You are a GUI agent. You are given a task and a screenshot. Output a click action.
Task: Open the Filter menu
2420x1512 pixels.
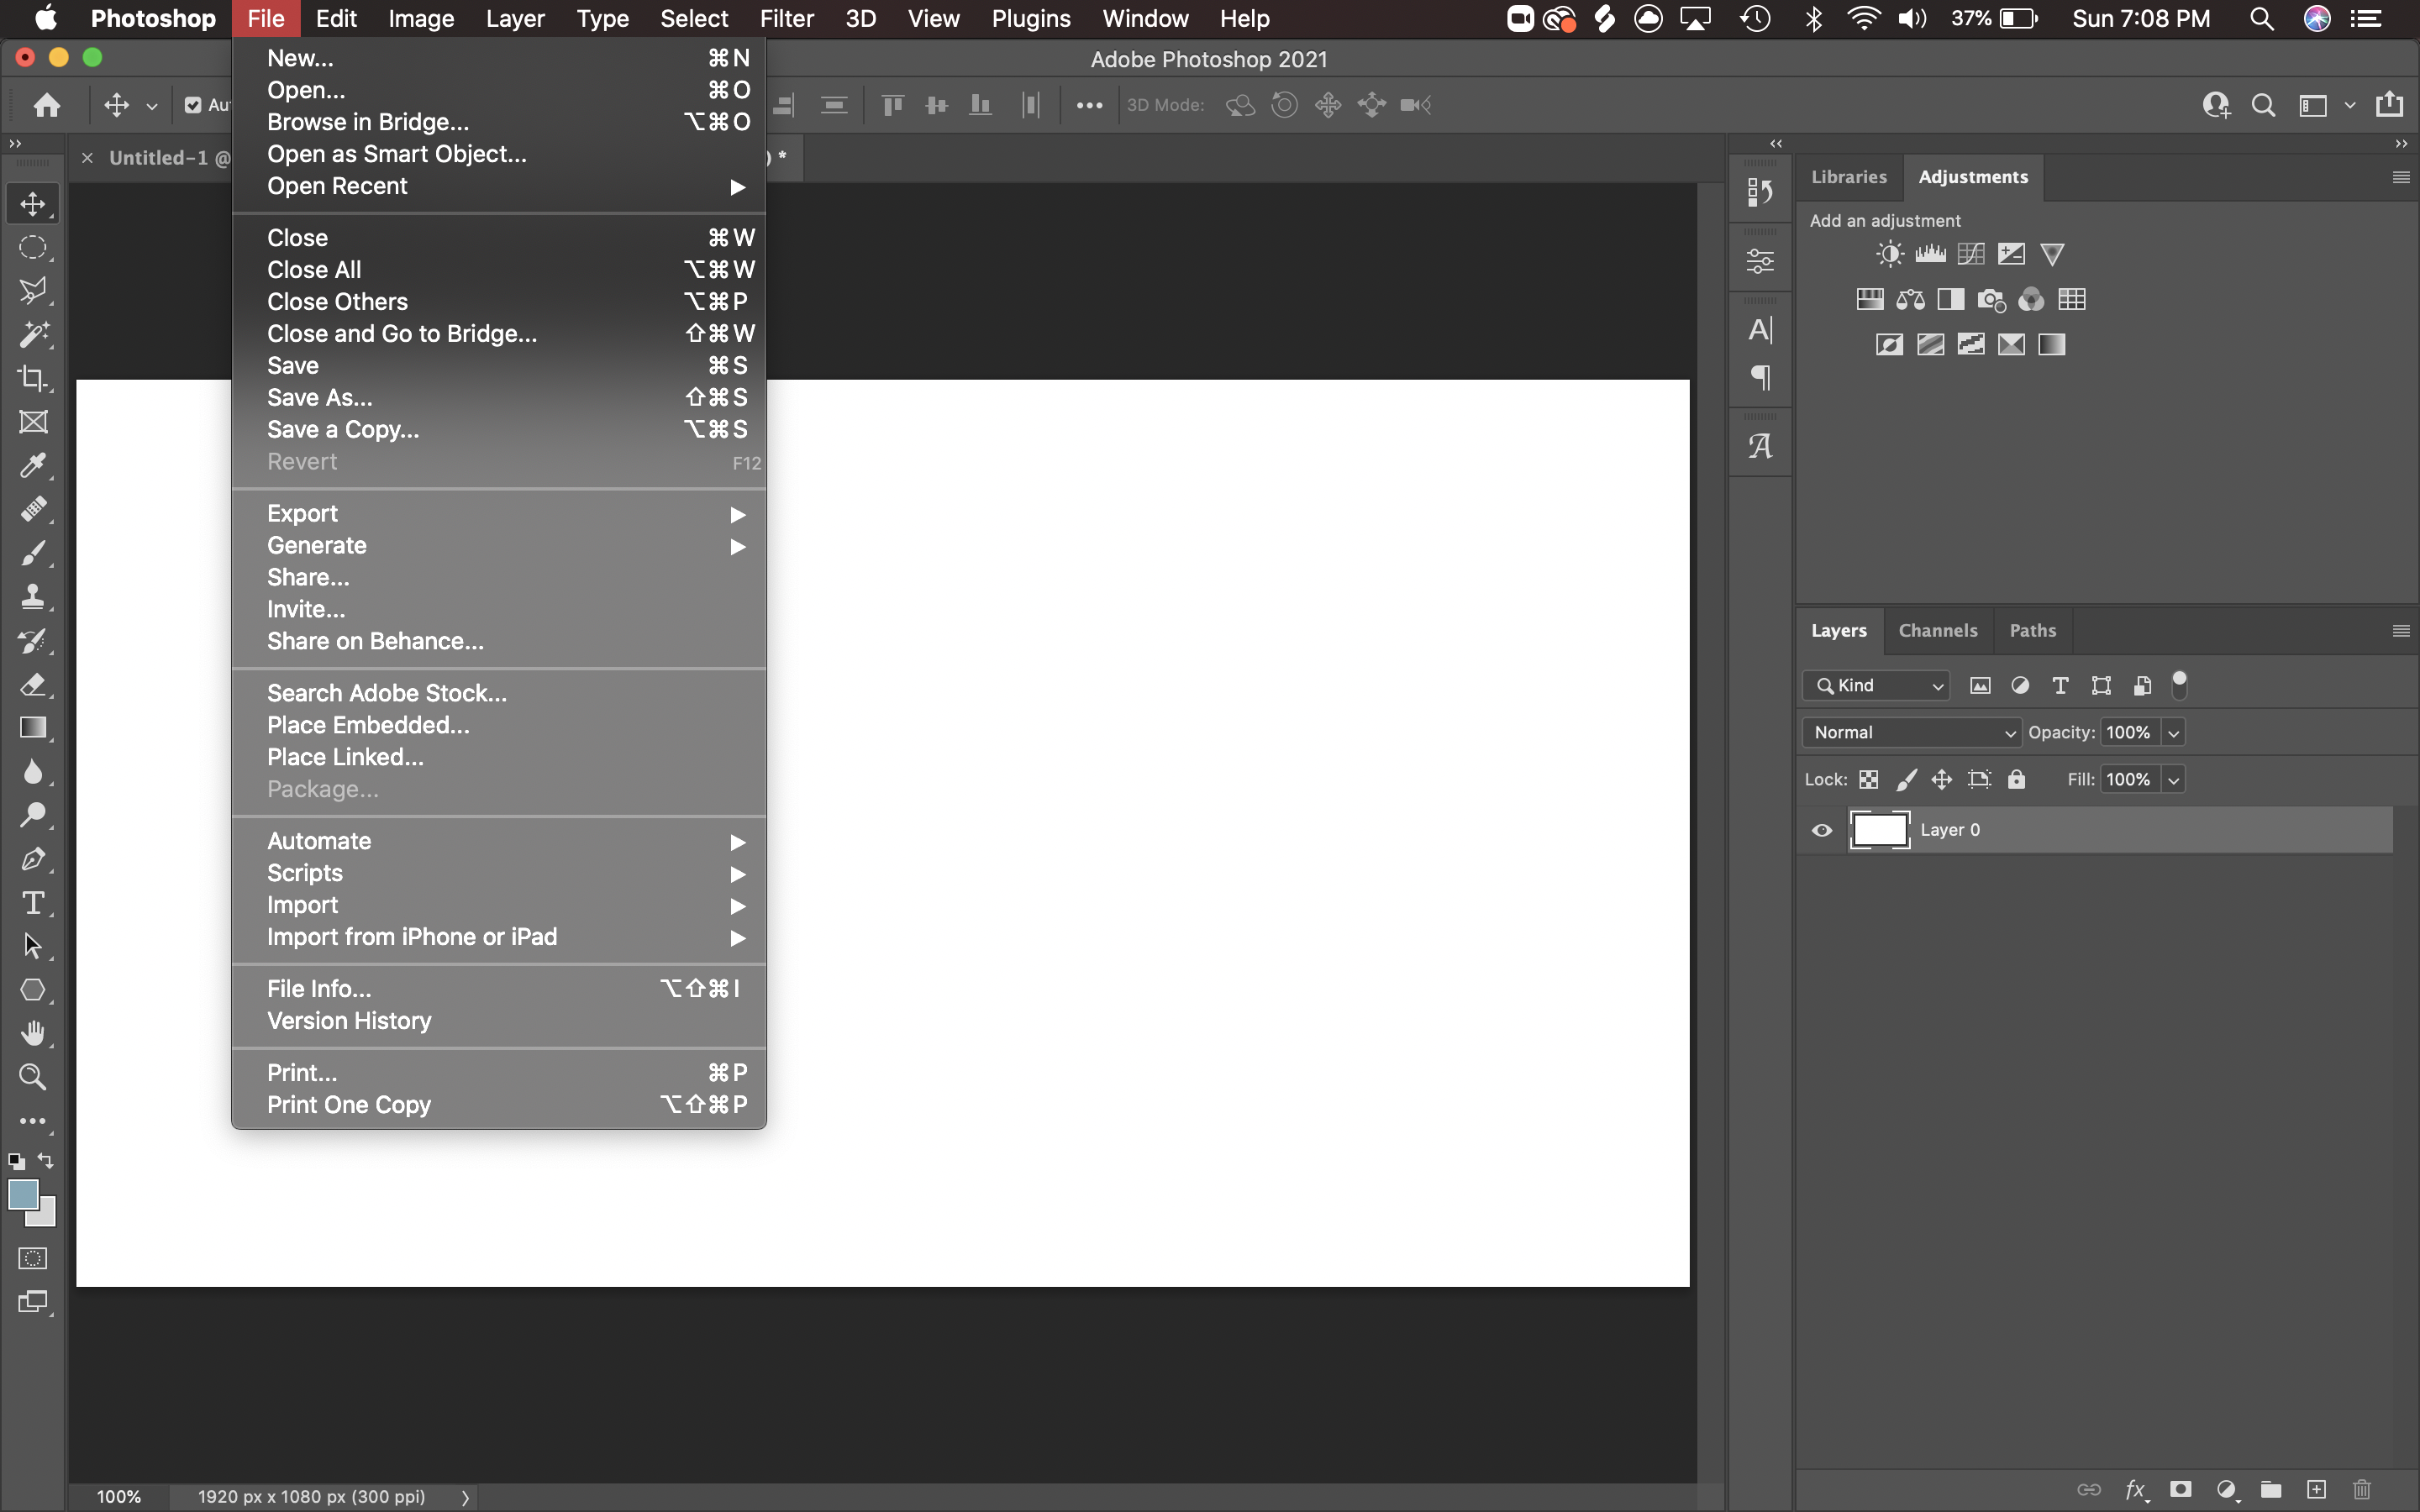786,18
